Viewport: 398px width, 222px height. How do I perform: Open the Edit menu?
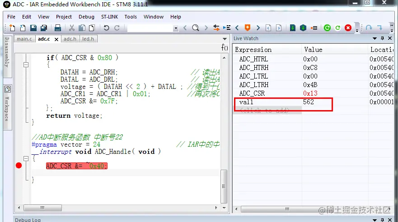click(x=27, y=17)
